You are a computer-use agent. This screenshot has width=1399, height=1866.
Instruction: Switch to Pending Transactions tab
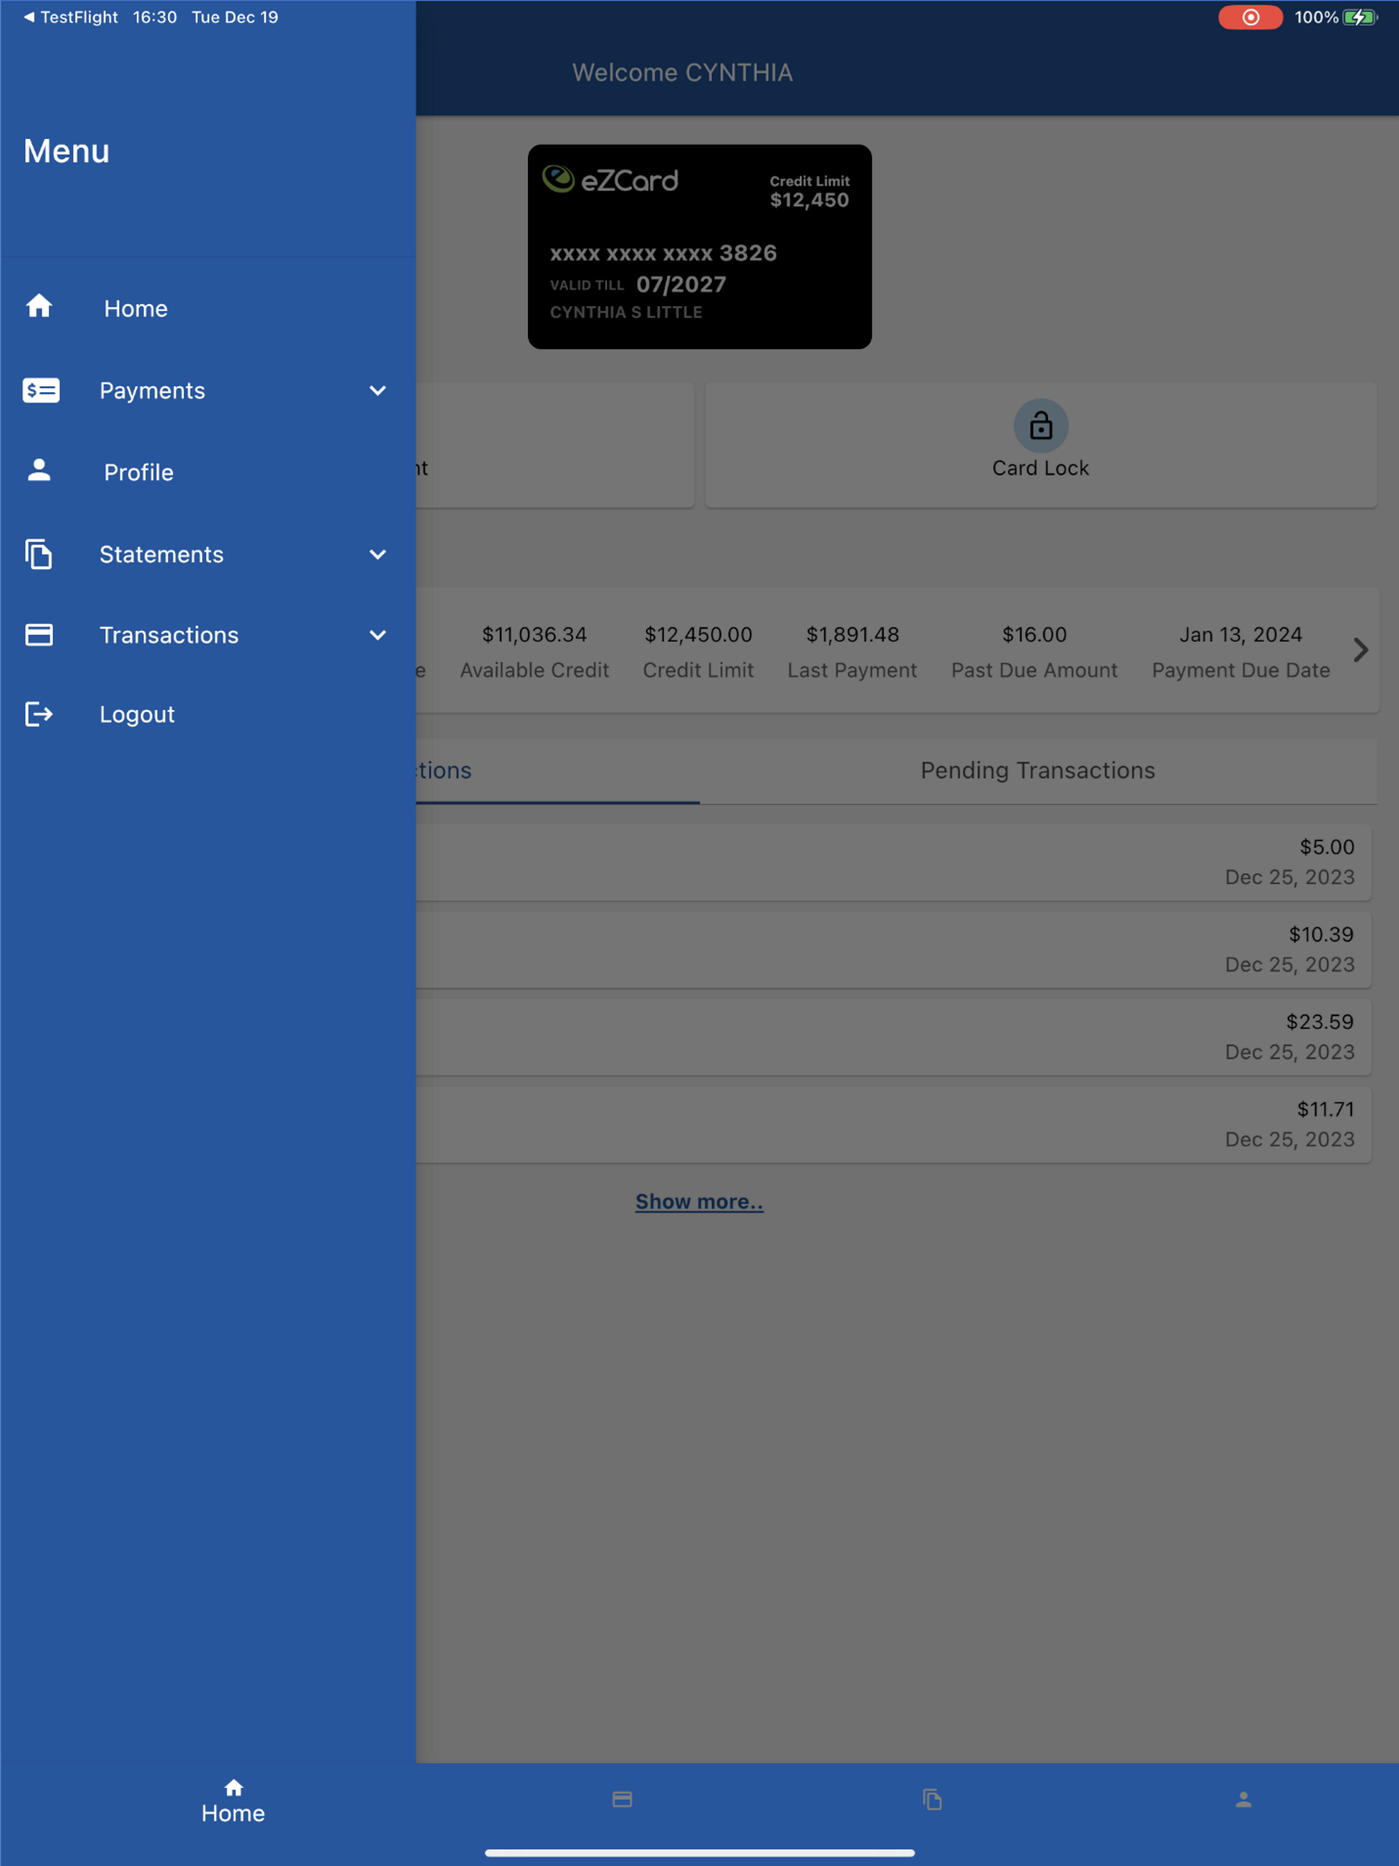pyautogui.click(x=1038, y=771)
